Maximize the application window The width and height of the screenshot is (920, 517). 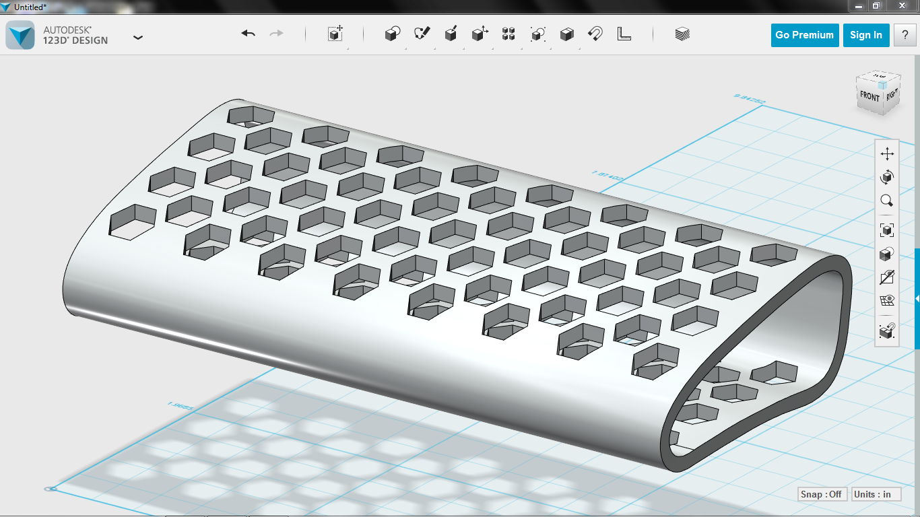(x=876, y=5)
